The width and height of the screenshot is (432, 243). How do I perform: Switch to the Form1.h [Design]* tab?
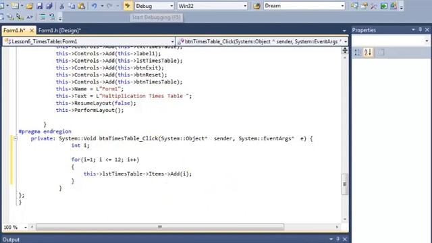tap(59, 30)
